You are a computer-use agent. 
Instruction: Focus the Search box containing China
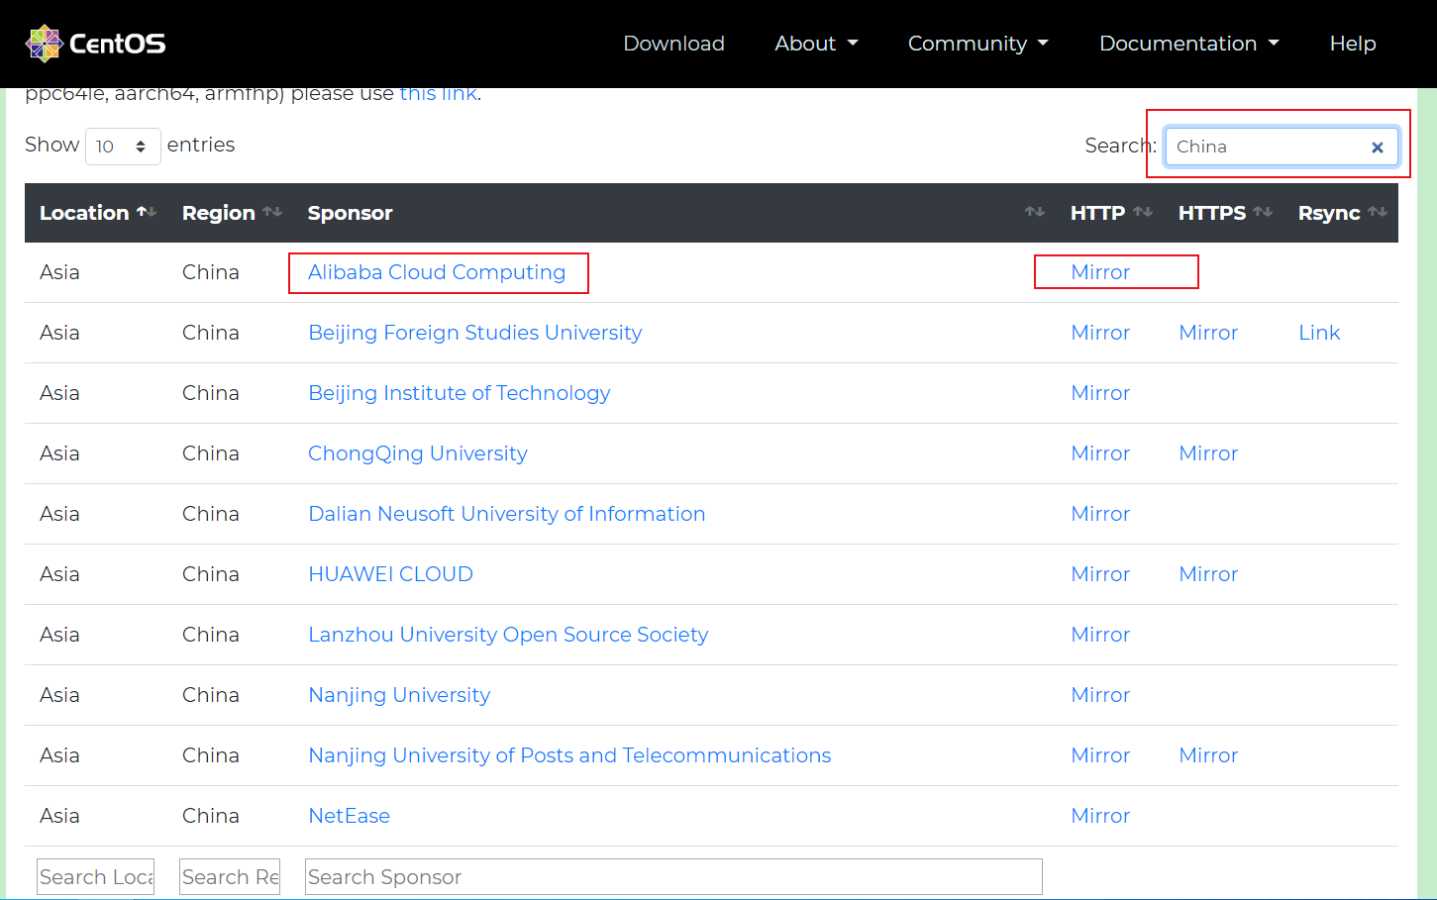[1282, 147]
